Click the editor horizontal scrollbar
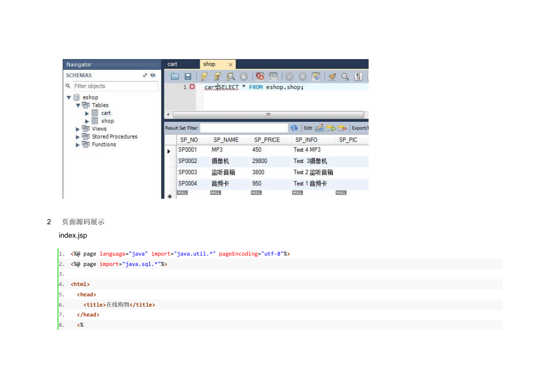This screenshot has width=550, height=389. tap(268, 115)
